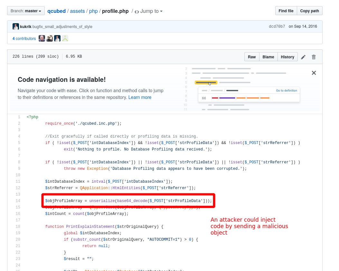Click PrintExplainStatement function name
This screenshot has width=339, height=271.
(90, 227)
